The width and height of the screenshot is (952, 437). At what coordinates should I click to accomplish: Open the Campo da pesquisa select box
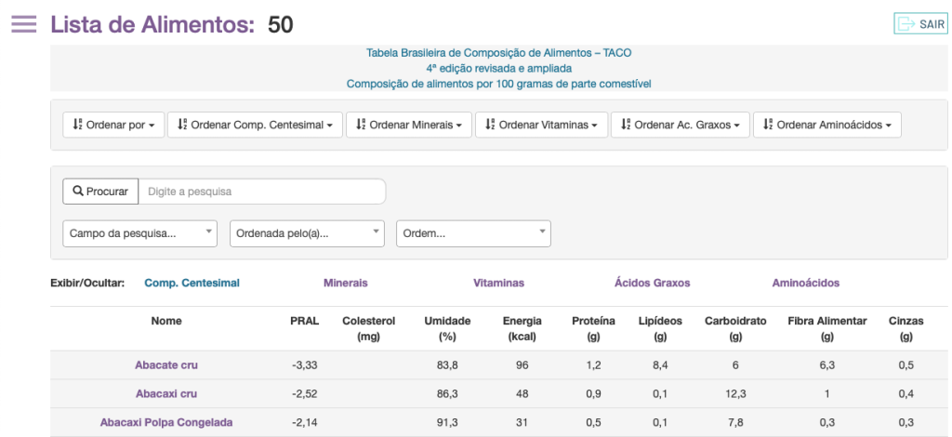click(139, 233)
